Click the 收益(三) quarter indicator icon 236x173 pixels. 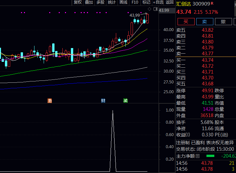pyautogui.click(x=187, y=134)
